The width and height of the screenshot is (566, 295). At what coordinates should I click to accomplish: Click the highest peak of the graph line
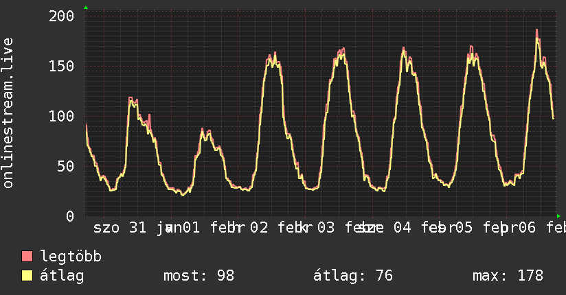click(x=537, y=31)
